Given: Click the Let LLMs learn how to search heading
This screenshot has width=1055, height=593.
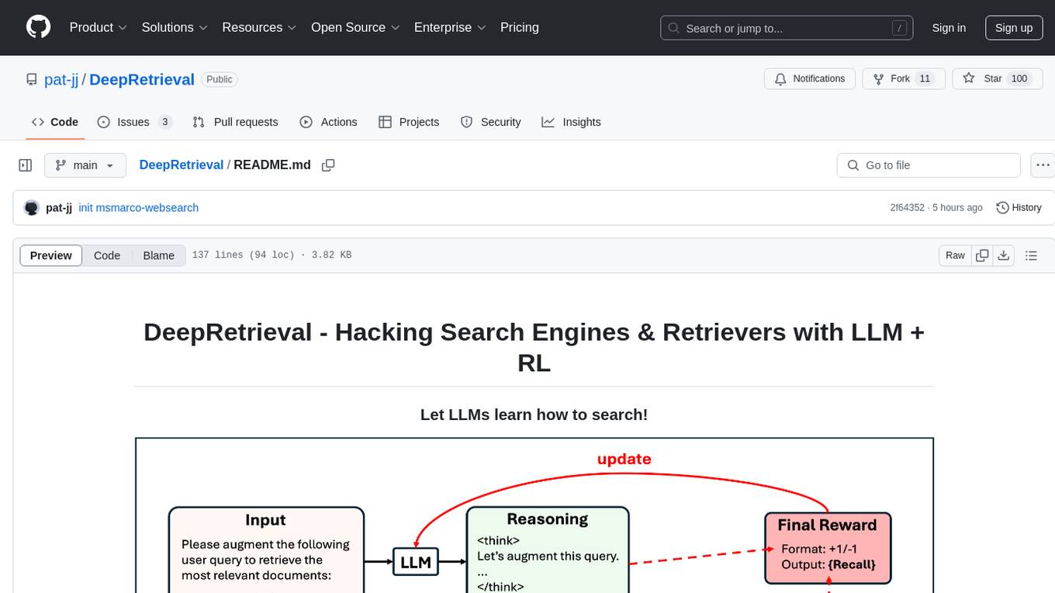Looking at the screenshot, I should [x=534, y=414].
